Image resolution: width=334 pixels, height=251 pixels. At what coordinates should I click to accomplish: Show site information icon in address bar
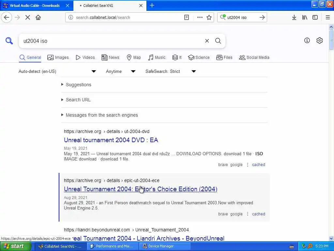70,17
